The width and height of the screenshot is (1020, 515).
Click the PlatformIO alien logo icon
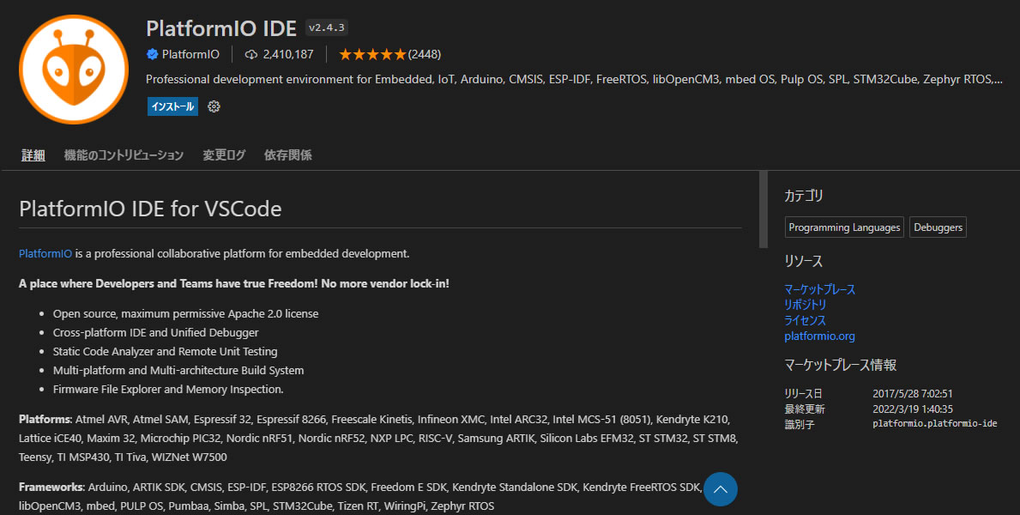(73, 69)
